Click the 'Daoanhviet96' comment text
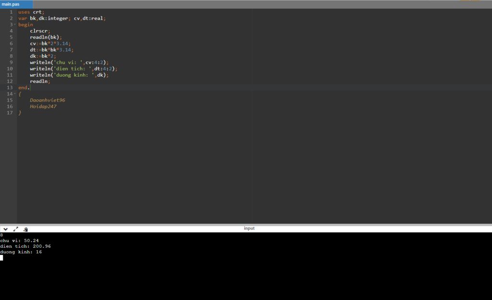Image resolution: width=492 pixels, height=300 pixels. coord(48,100)
